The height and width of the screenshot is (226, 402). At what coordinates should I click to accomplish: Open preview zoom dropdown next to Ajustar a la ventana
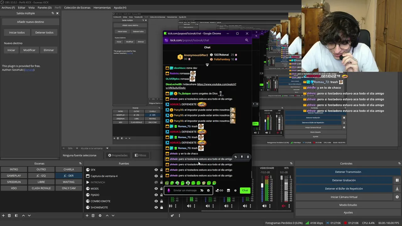(107, 148)
